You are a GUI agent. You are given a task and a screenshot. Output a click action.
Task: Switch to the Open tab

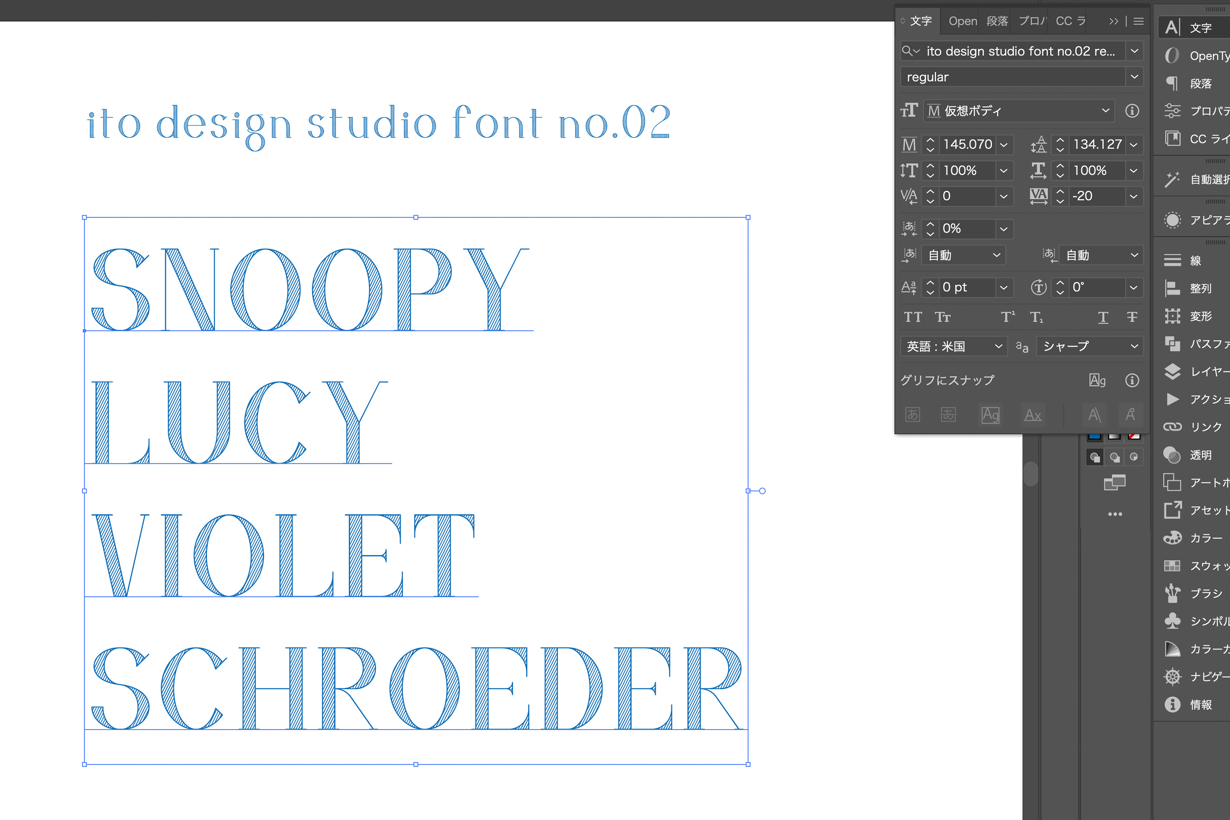962,21
